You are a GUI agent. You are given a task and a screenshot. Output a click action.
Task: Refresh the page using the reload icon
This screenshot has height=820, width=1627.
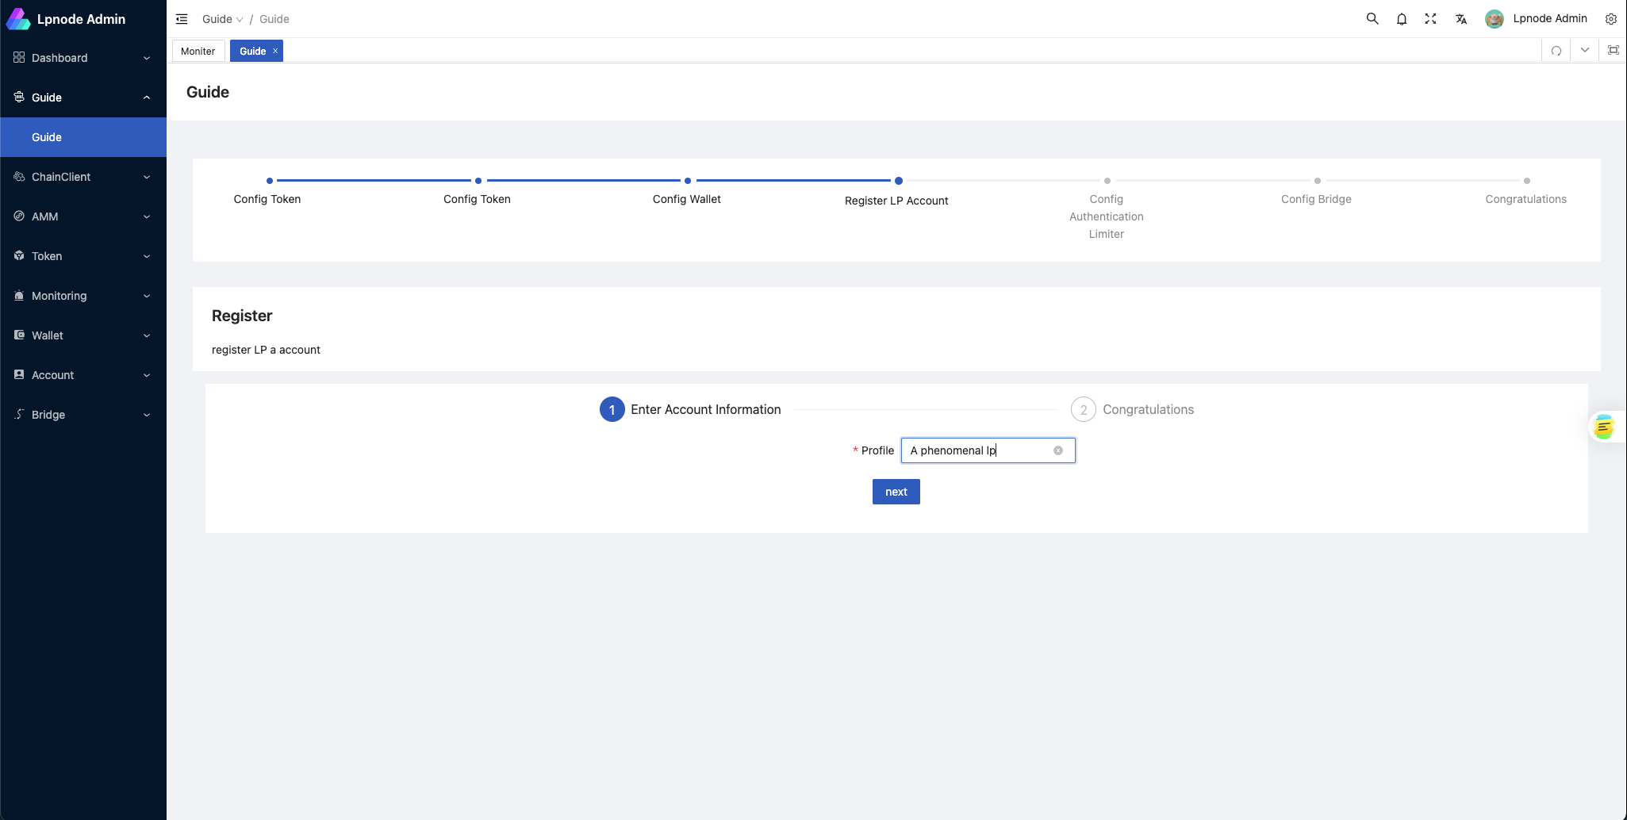pos(1556,51)
